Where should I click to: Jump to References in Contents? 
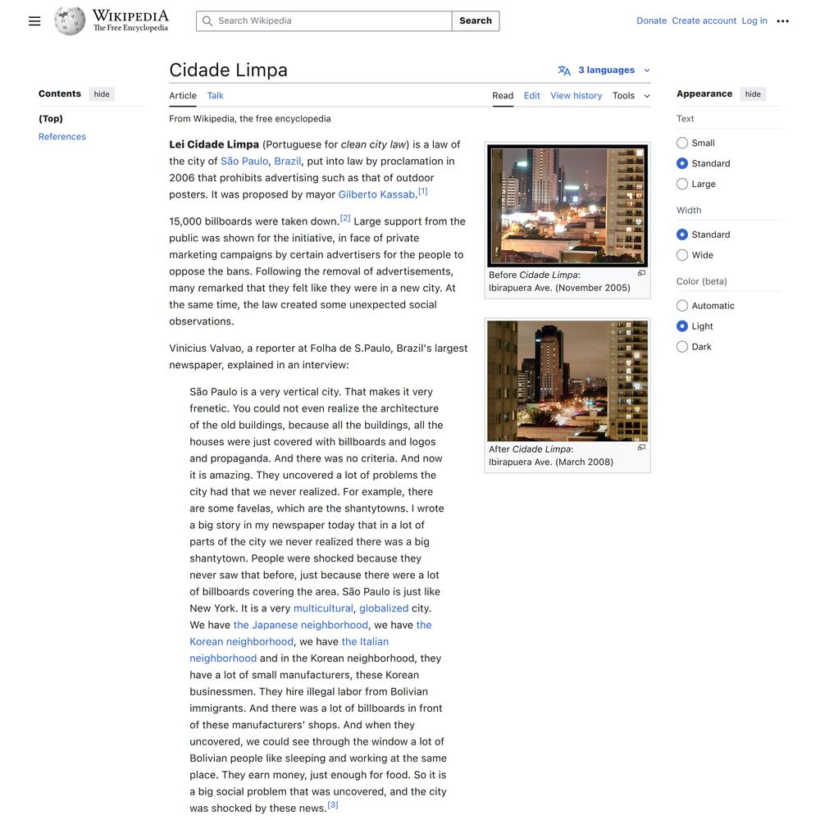[x=62, y=136]
